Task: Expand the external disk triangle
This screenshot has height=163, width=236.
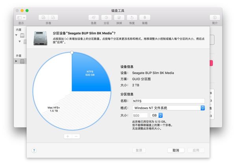Action: [x=16, y=61]
